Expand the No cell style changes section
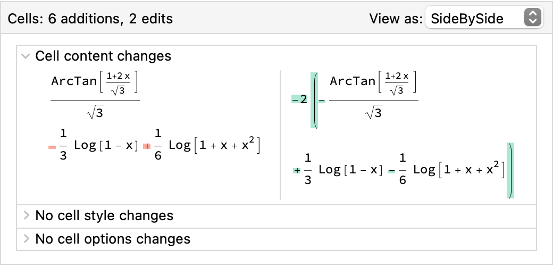This screenshot has width=553, height=267. [x=25, y=215]
